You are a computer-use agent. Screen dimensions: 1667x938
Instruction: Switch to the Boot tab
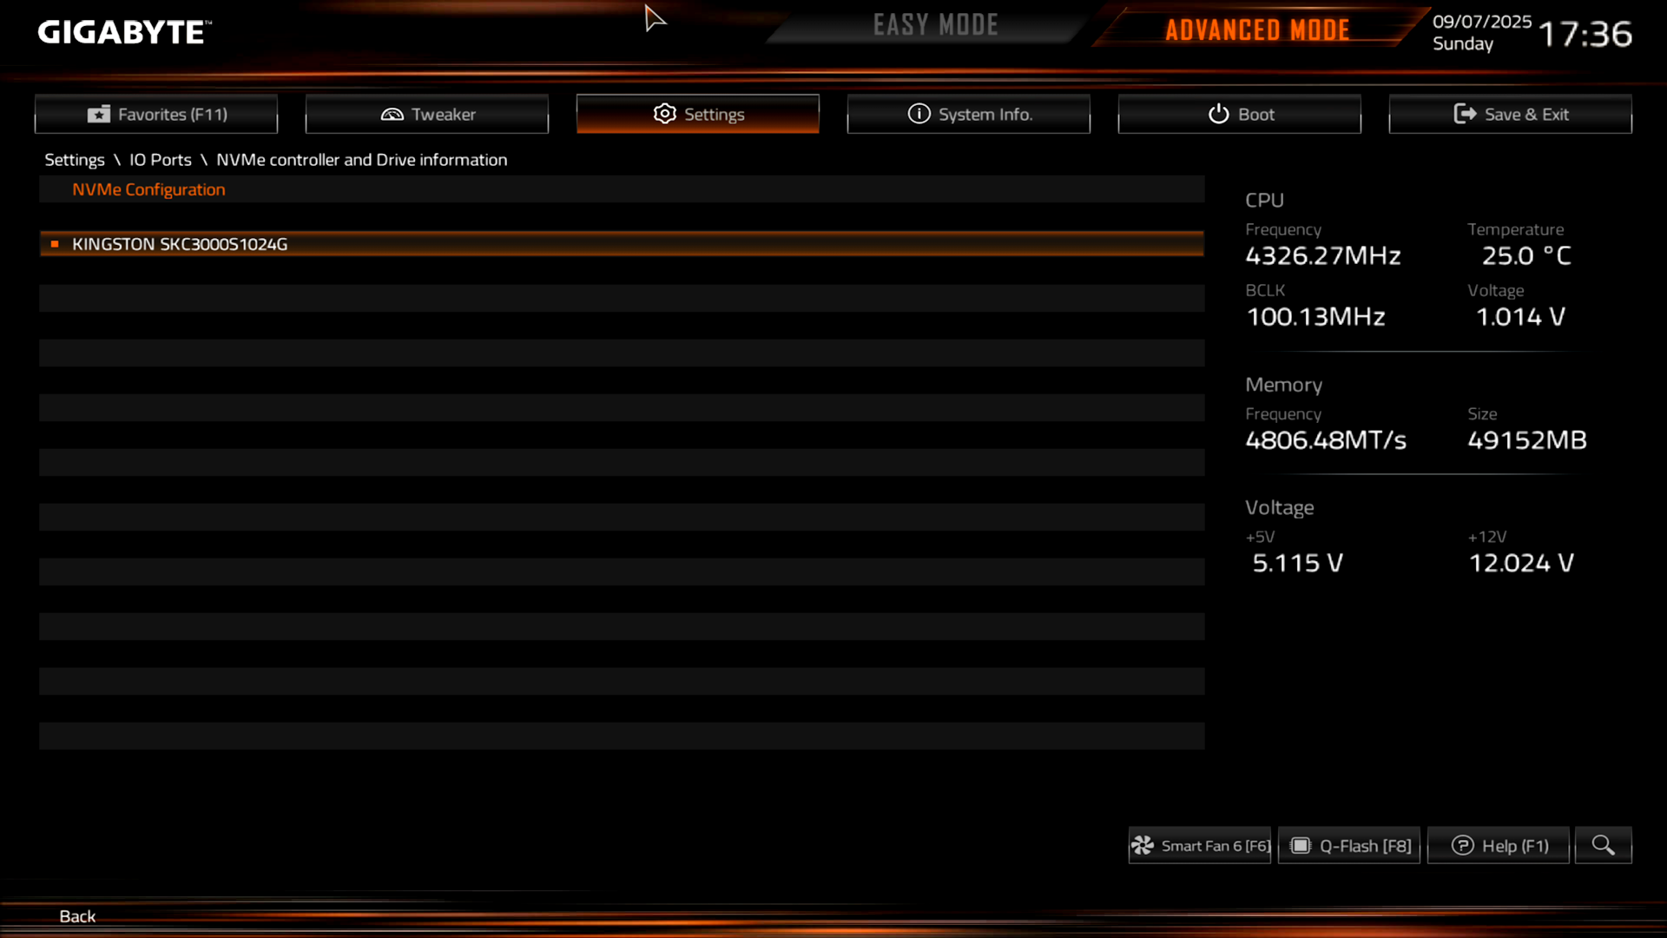point(1239,114)
